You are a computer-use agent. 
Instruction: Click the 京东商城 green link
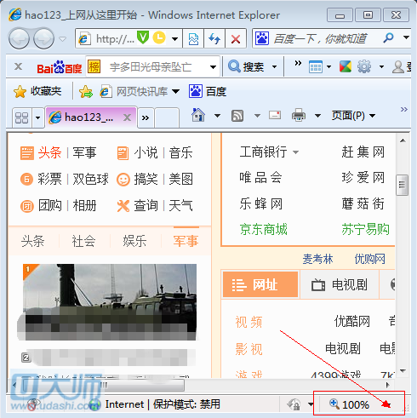click(264, 229)
